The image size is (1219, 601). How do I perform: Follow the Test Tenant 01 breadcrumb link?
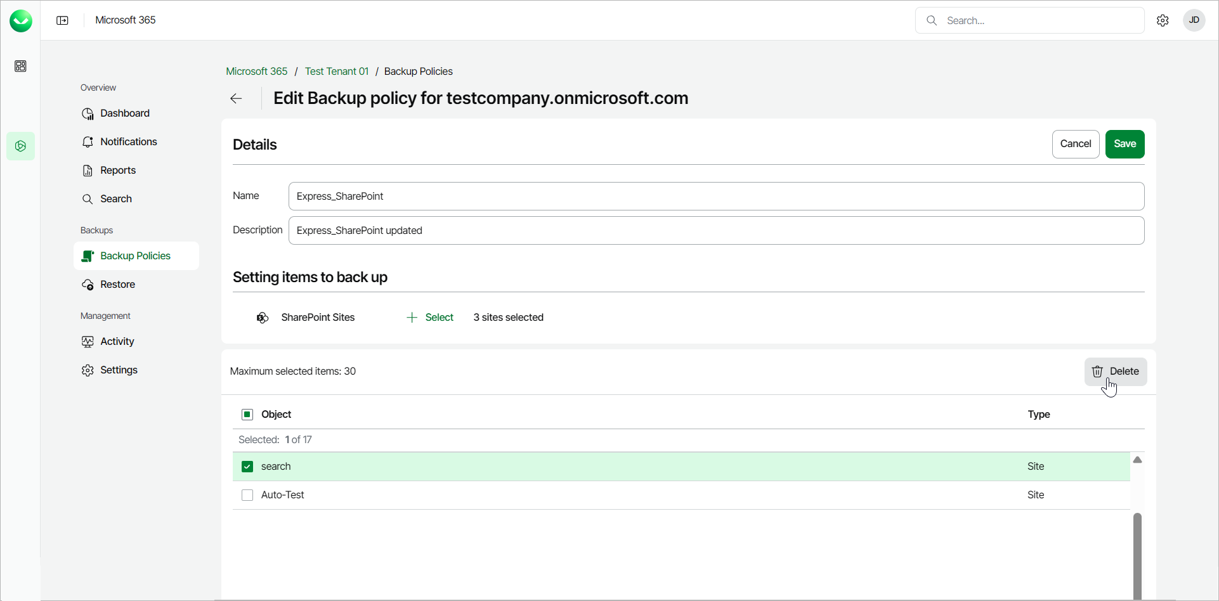(x=336, y=72)
